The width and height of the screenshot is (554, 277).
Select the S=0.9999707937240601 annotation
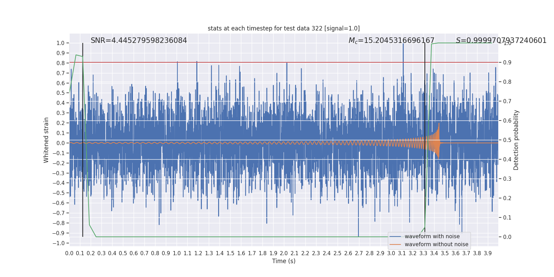click(x=501, y=41)
